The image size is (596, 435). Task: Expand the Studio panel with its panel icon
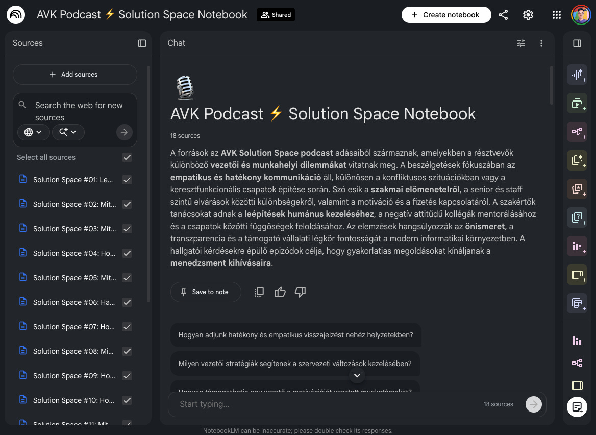(577, 43)
